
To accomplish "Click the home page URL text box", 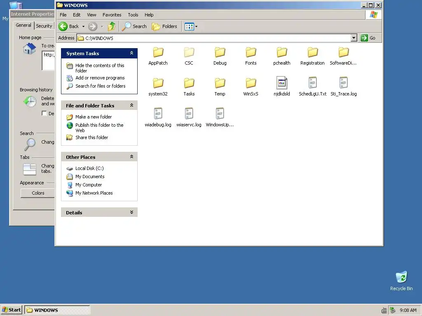I will coord(49,60).
